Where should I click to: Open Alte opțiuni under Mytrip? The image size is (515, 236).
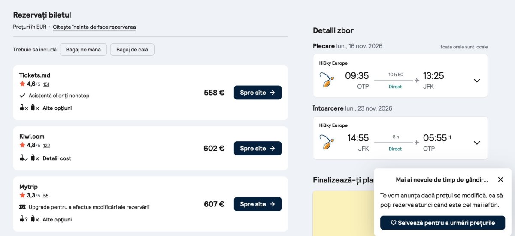(57, 219)
